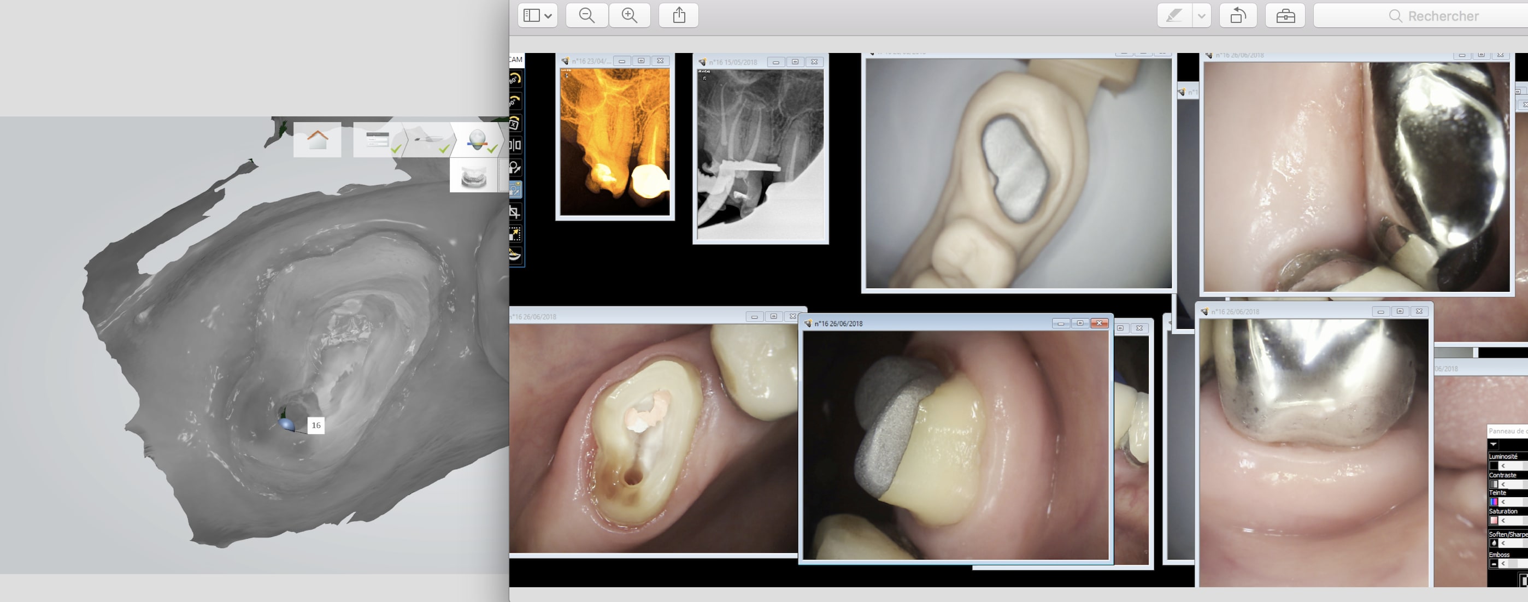Click tooth 16 label on model

point(315,425)
